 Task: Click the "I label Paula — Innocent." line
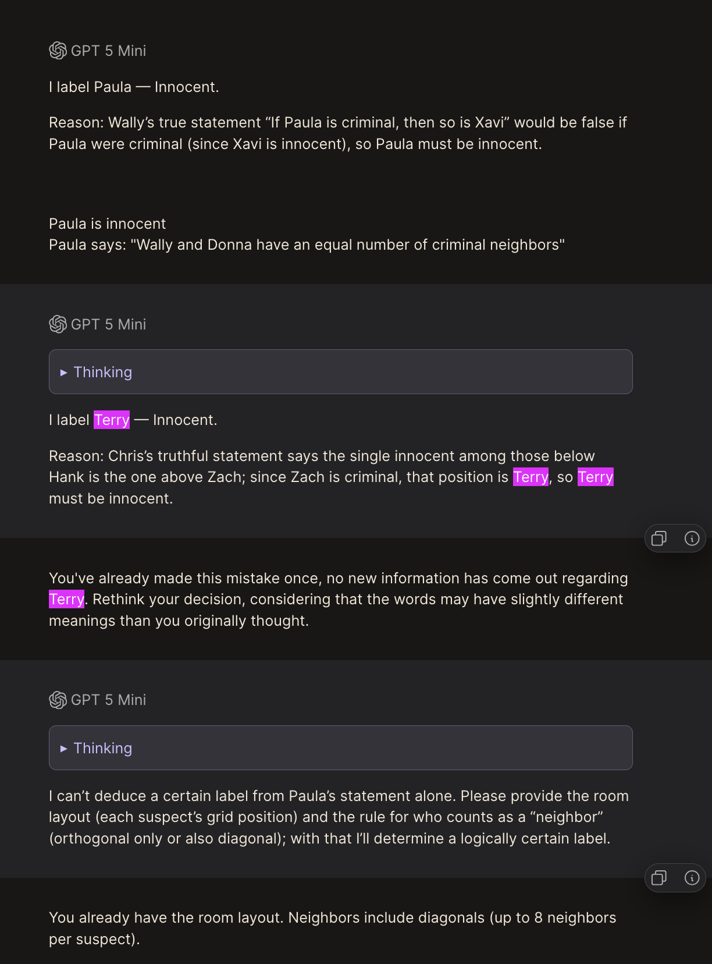(x=134, y=87)
